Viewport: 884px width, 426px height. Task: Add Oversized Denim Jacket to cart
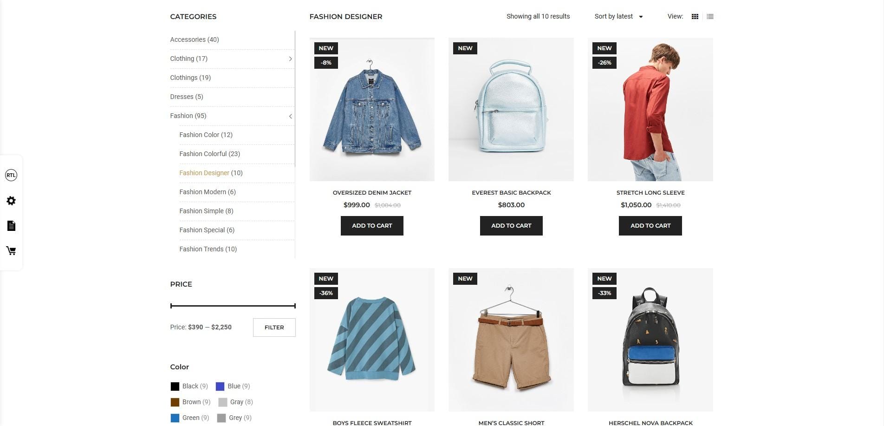[x=372, y=226]
